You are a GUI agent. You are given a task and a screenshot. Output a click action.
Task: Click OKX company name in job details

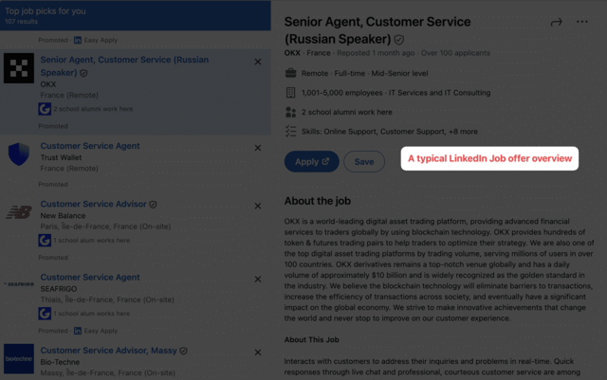(292, 53)
